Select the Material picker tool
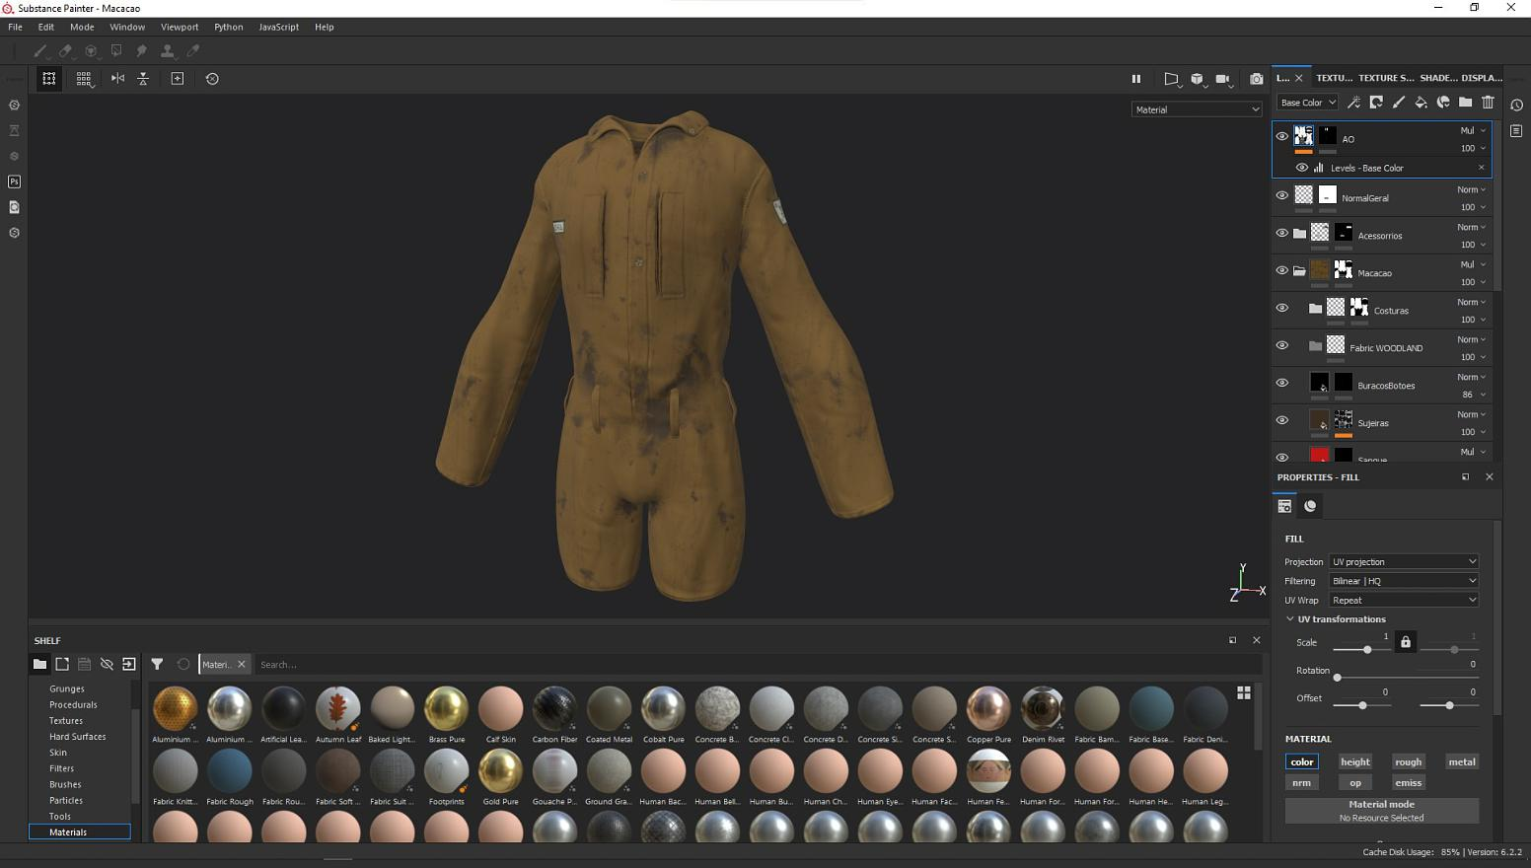Screen dimensions: 1531x868 [x=193, y=50]
